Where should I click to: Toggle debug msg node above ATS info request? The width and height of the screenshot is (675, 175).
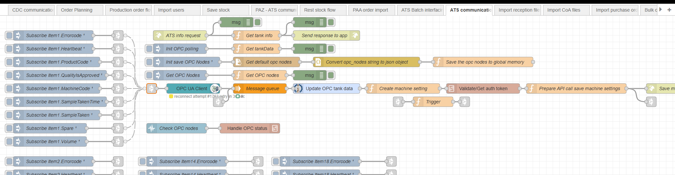258,22
